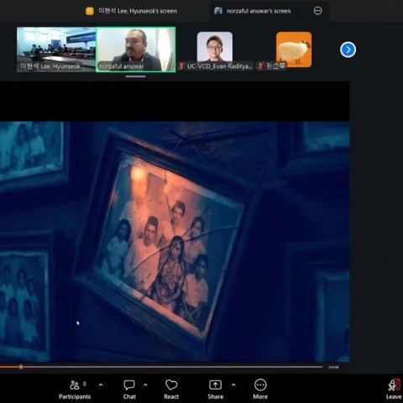Show next participants with blue arrow
Screen dimensions: 403x403
click(x=348, y=50)
